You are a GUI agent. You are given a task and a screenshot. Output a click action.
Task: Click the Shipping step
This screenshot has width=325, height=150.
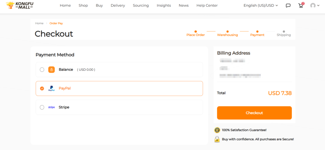pos(284,33)
